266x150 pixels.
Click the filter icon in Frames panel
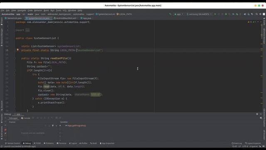click(53, 126)
